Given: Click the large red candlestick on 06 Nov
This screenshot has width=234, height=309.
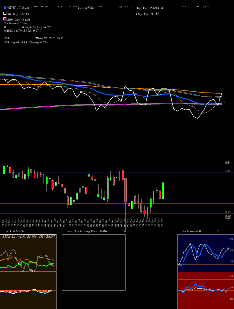Looking at the screenshot, I should pyautogui.click(x=126, y=191).
